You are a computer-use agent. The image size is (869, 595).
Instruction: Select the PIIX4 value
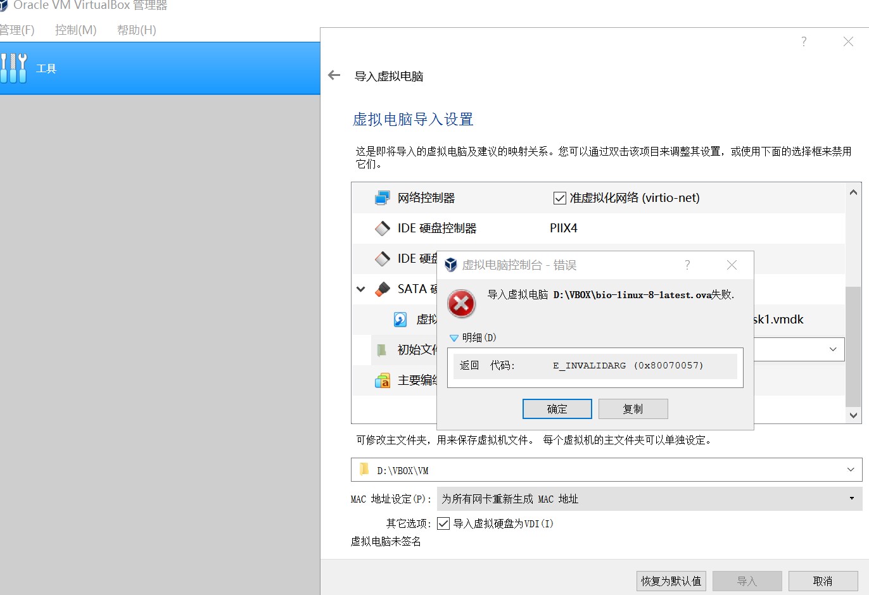(x=564, y=229)
